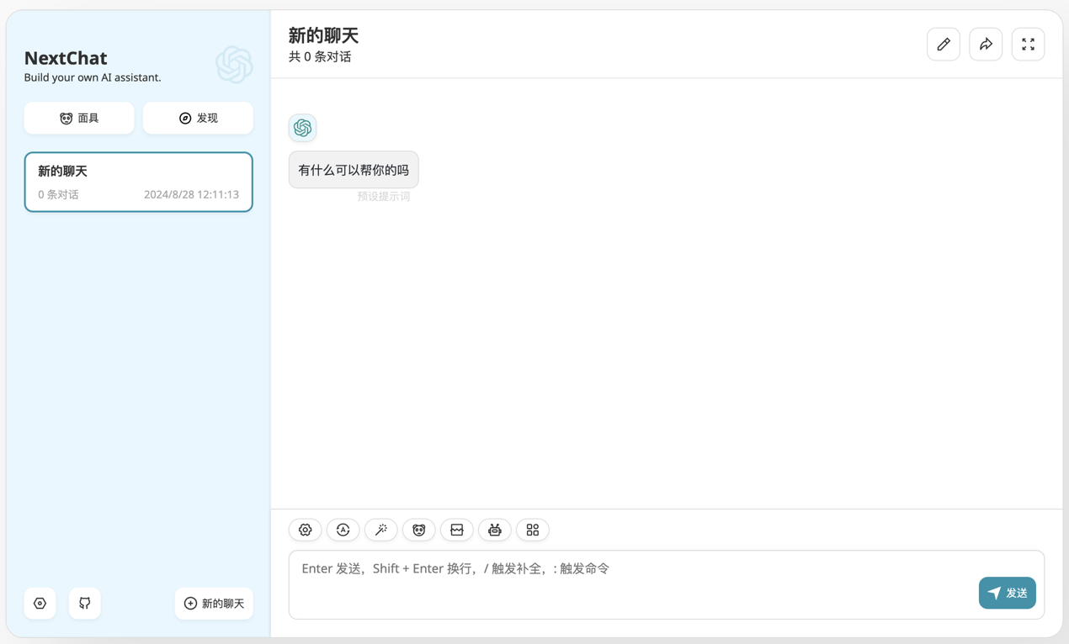Open model selector via the robot icon
Viewport: 1069px width, 644px height.
coord(494,530)
